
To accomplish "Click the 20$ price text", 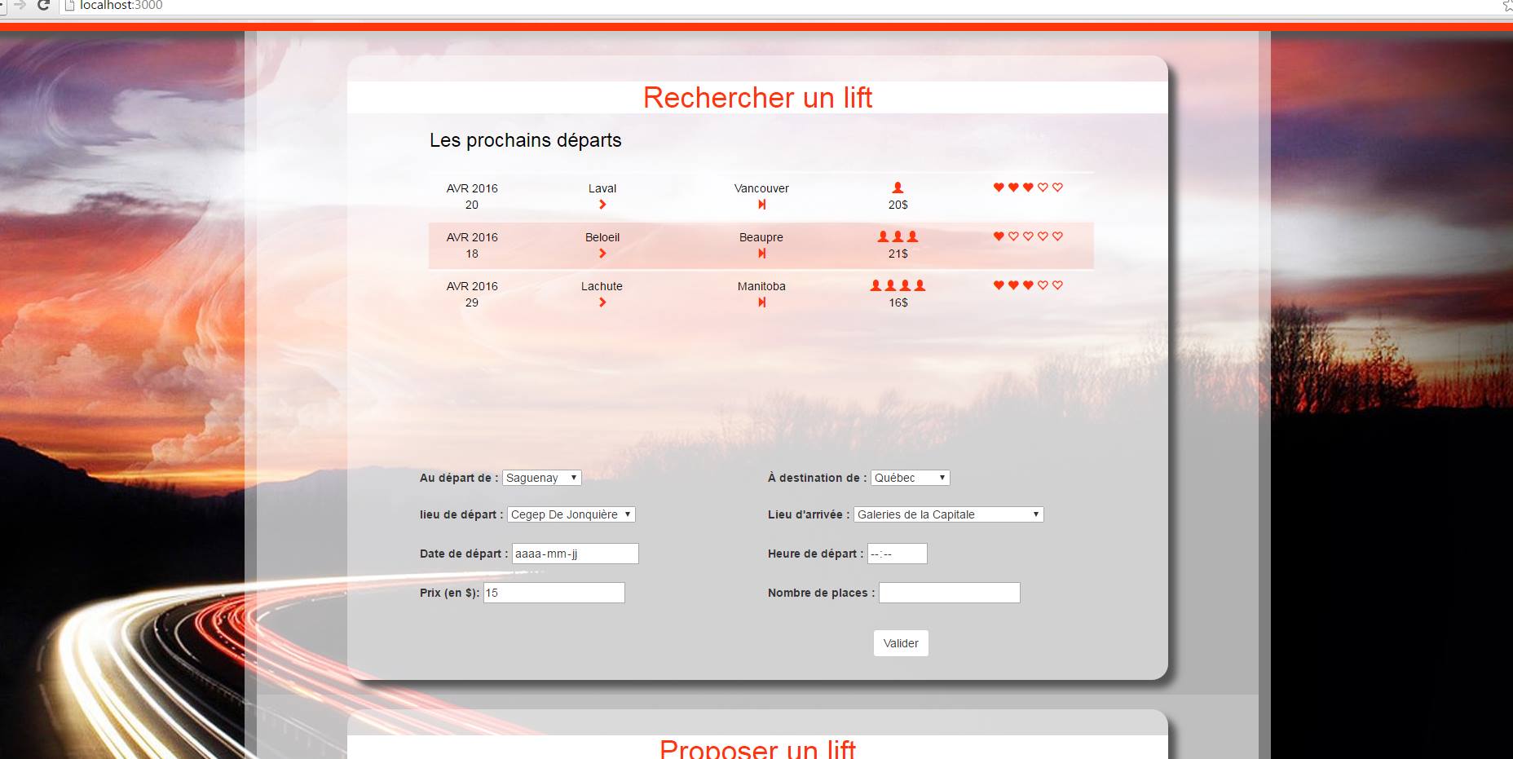I will click(898, 205).
